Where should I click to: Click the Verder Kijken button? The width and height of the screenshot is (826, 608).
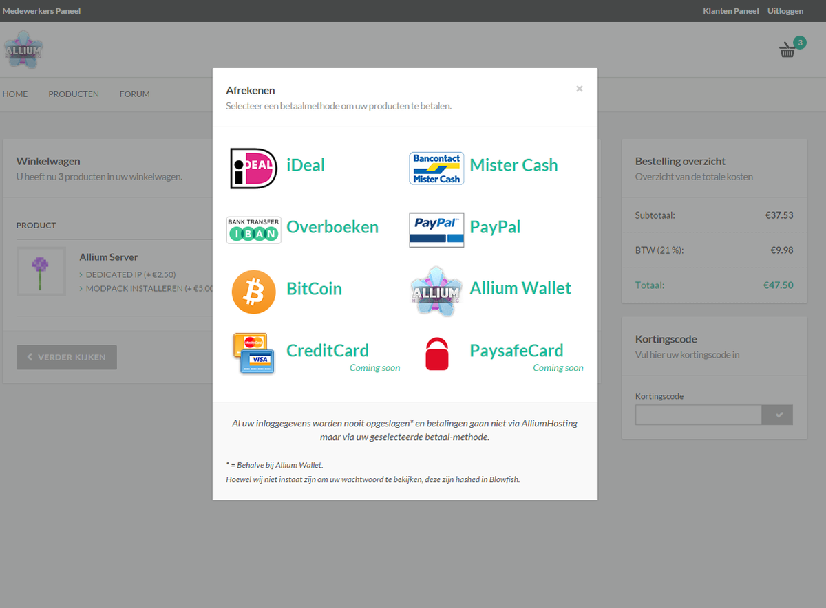[67, 357]
